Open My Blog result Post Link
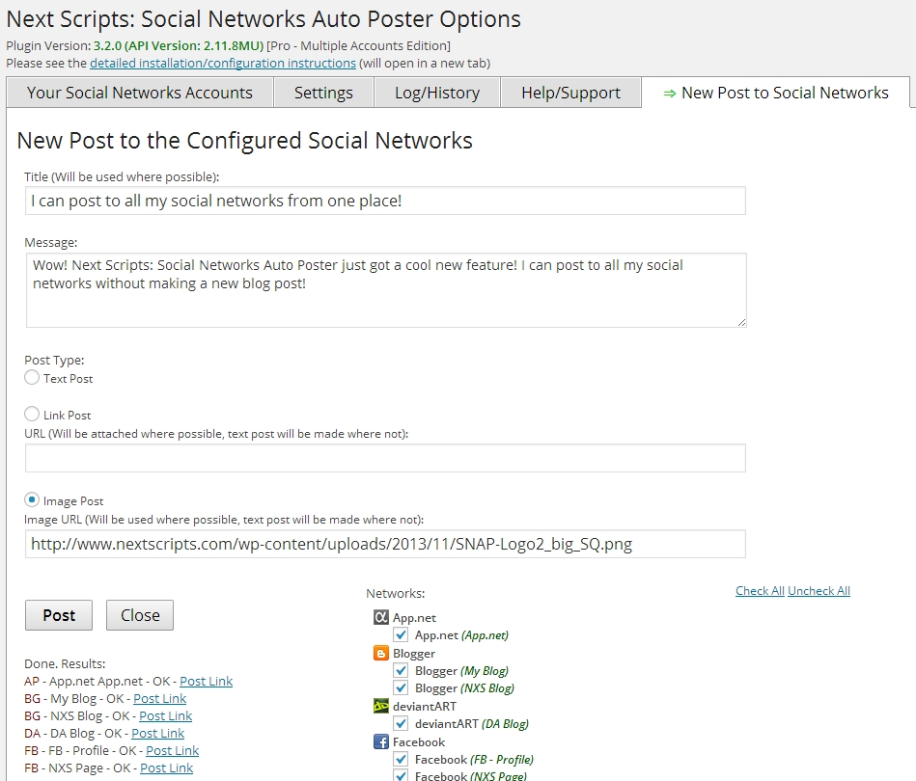 [x=159, y=699]
